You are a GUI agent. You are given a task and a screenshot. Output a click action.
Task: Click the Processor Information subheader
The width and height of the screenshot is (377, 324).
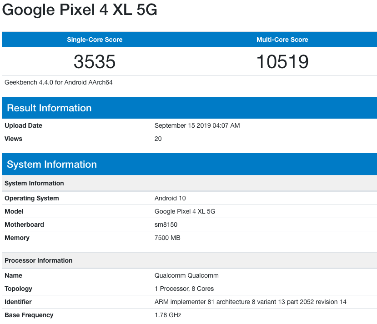[189, 260]
